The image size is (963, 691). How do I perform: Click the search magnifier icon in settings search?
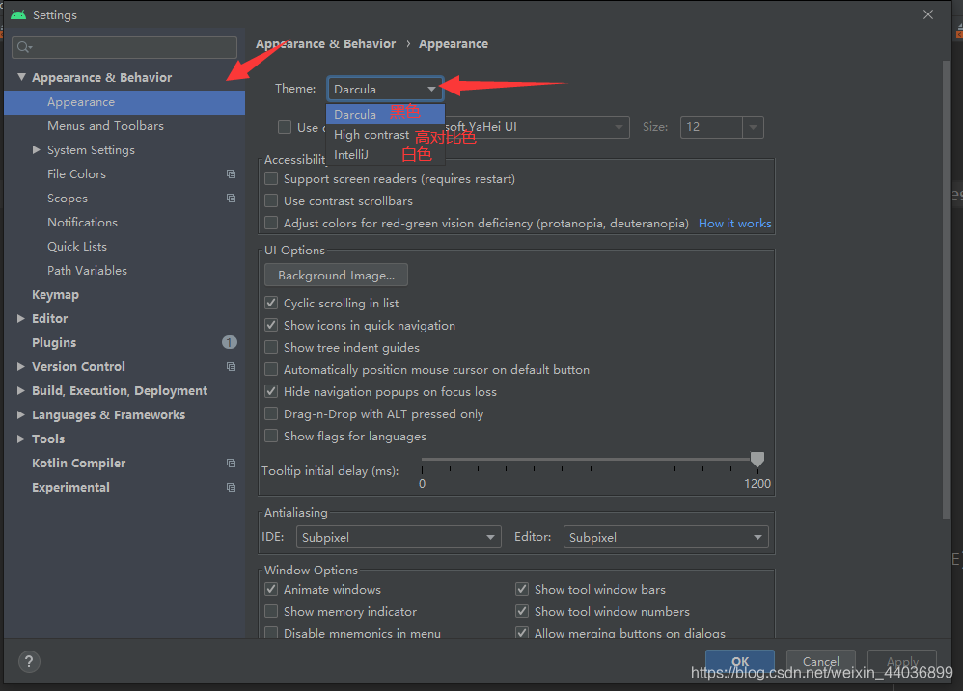click(x=24, y=47)
